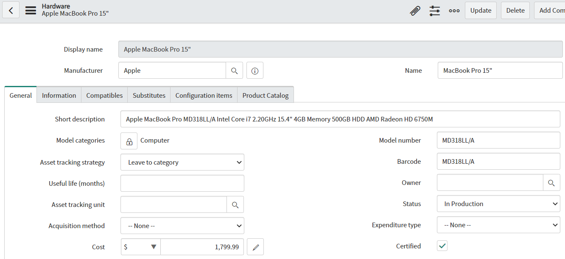Image resolution: width=565 pixels, height=259 pixels.
Task: Switch to the Compatibles tab
Action: tap(104, 95)
